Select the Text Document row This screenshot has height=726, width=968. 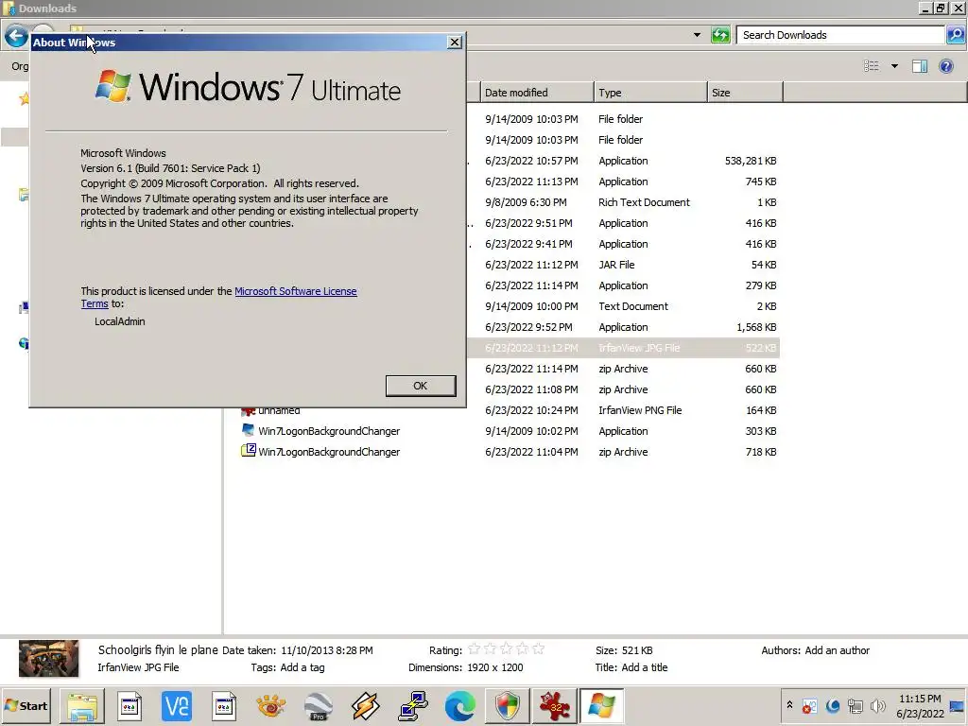point(623,306)
